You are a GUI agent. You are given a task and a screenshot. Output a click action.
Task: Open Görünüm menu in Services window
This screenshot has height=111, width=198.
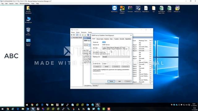tap(84, 32)
